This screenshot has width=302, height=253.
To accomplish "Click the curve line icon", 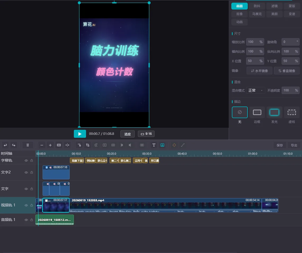I will (x=183, y=145).
